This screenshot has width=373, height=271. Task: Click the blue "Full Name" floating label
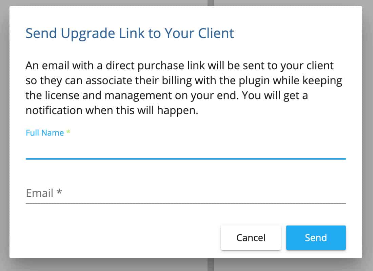pos(45,133)
